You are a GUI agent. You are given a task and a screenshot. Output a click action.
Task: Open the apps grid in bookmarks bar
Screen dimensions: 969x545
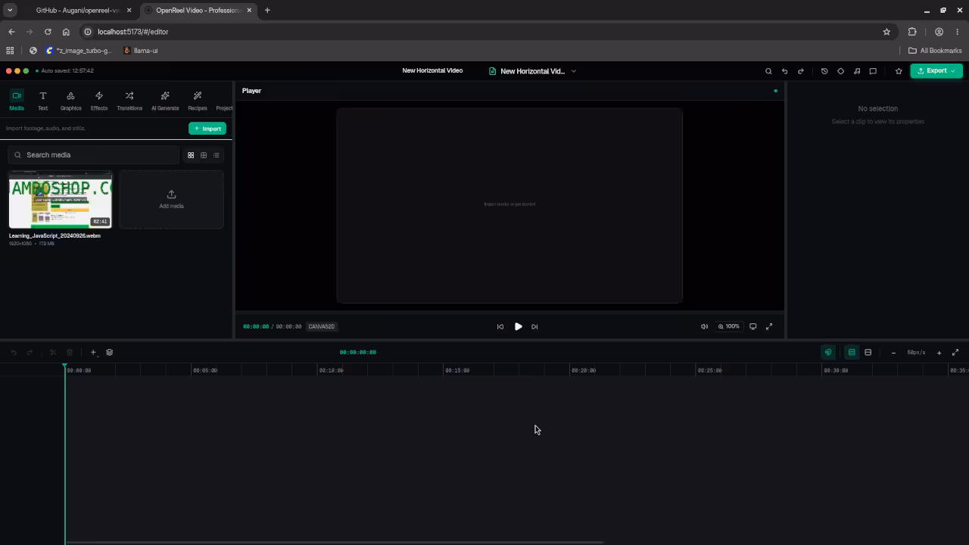click(x=10, y=51)
